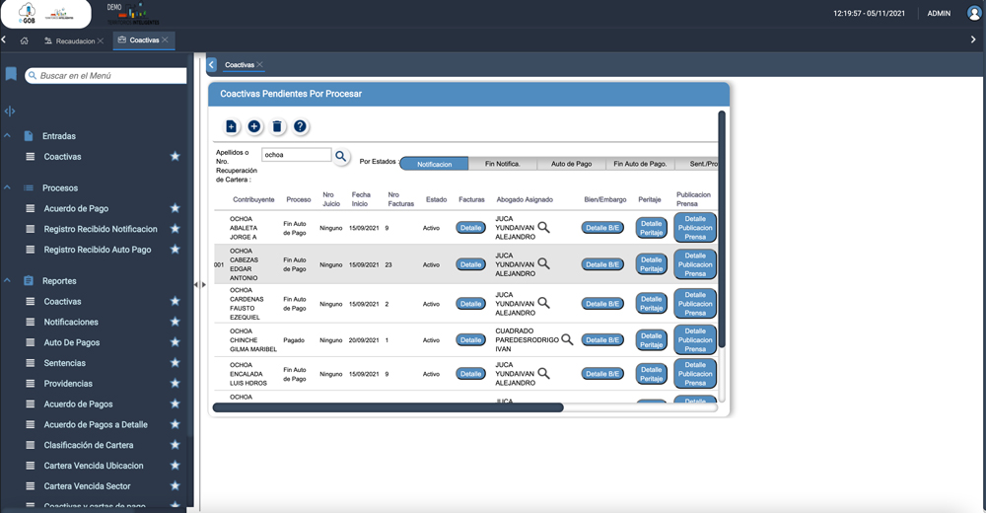Click Detalle Peritaje for OCHOA ABALETA JORGE
Image resolution: width=986 pixels, height=513 pixels.
point(651,228)
